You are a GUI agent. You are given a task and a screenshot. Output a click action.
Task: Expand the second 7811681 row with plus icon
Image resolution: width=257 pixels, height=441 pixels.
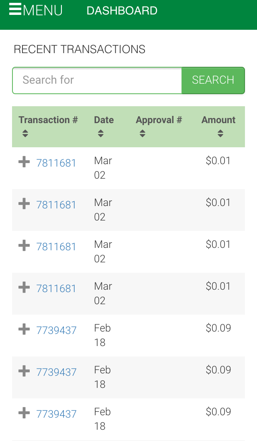pos(24,204)
